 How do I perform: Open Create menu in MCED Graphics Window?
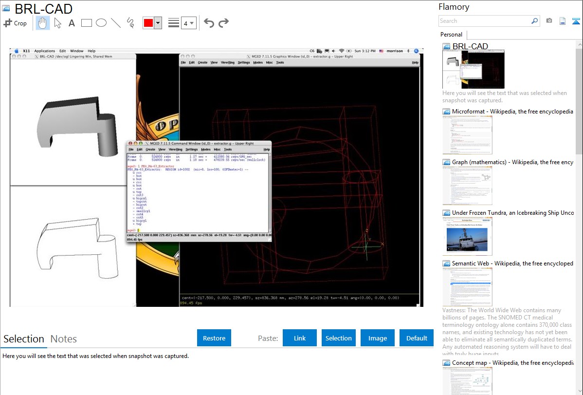[x=202, y=62]
